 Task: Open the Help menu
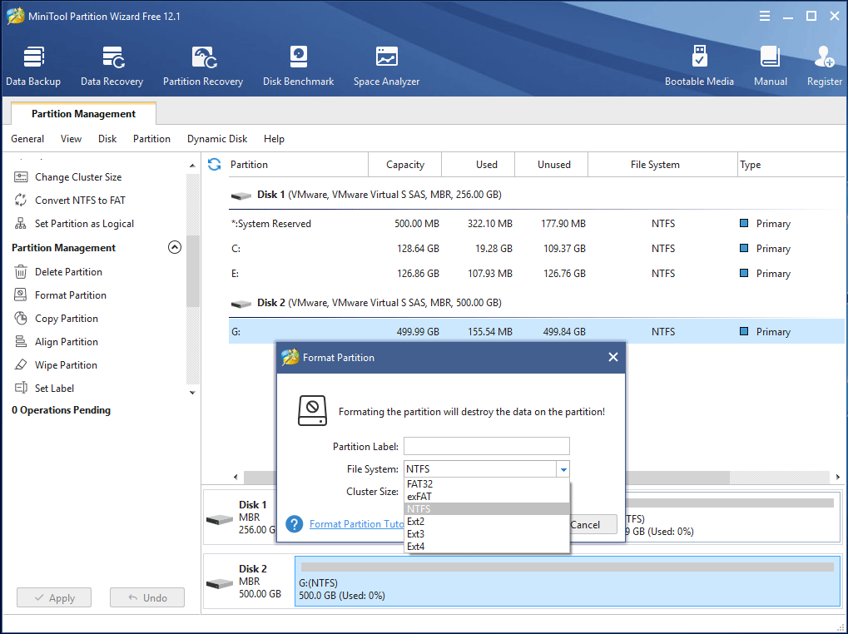pos(274,139)
